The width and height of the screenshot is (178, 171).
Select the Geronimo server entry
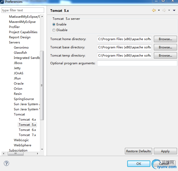(21, 48)
